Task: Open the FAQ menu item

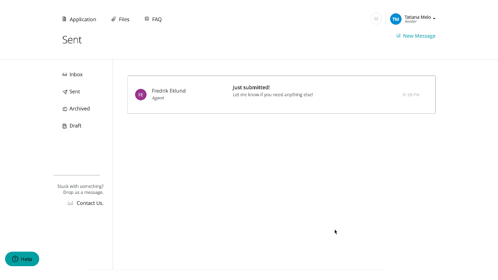Action: click(x=157, y=19)
